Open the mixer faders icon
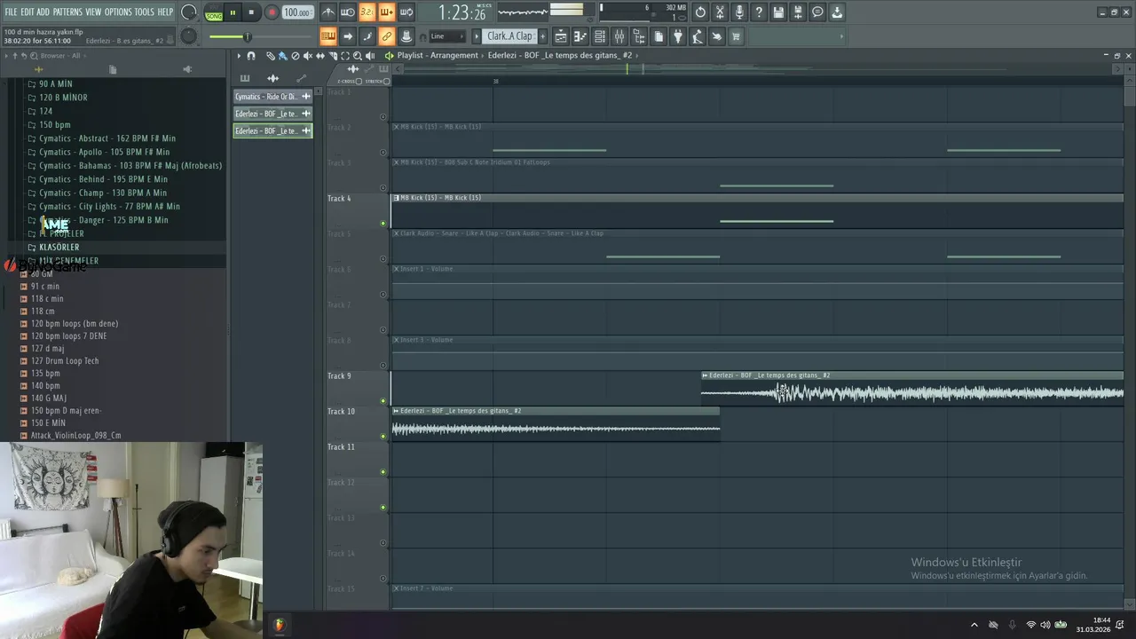This screenshot has width=1136, height=639. pyautogui.click(x=619, y=36)
